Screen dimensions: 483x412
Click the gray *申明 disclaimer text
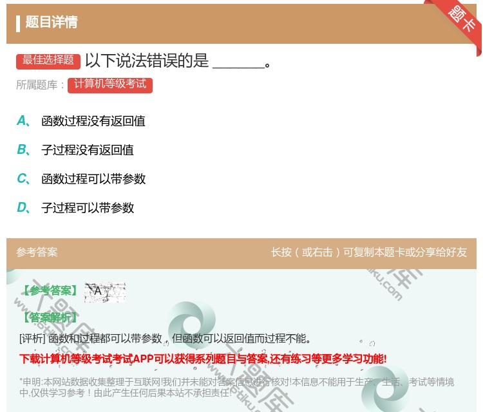[236, 388]
